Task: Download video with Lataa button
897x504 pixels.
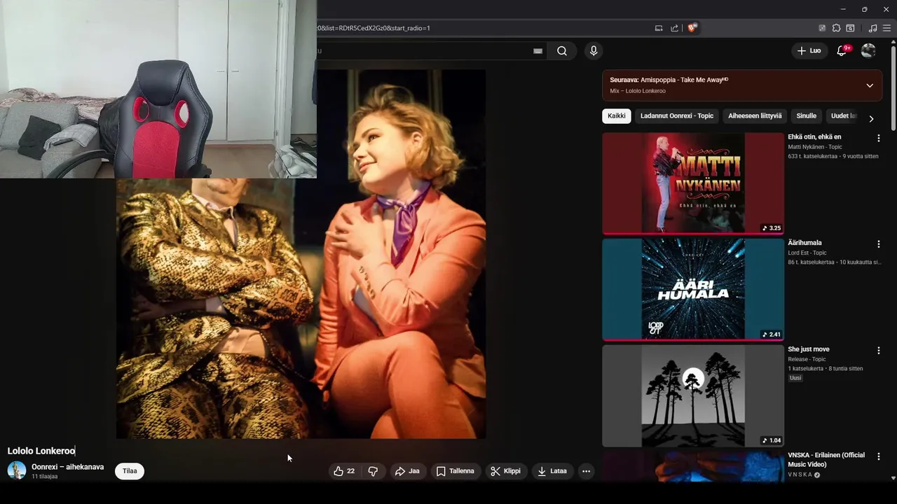Action: click(x=552, y=471)
